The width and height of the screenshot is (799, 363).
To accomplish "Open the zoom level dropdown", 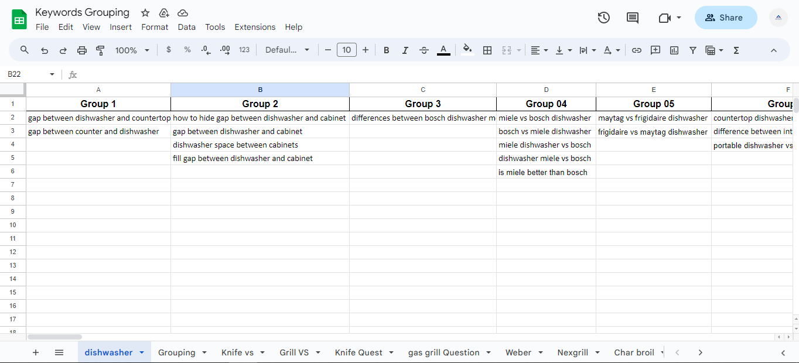I will coord(132,50).
